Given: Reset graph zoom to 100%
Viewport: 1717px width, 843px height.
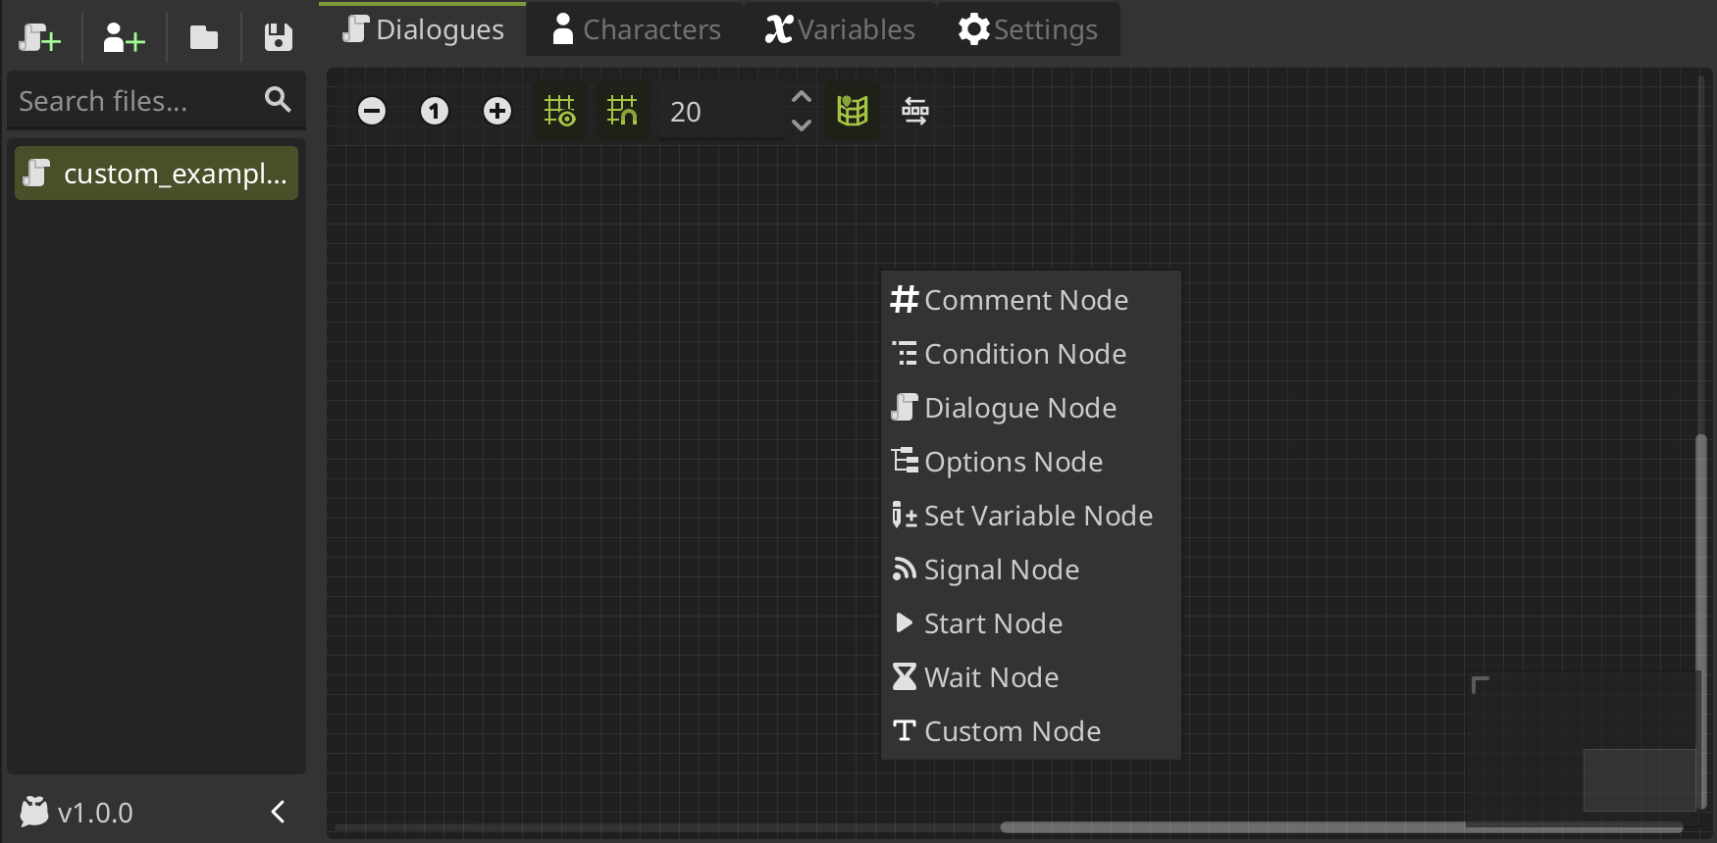Looking at the screenshot, I should (x=435, y=111).
